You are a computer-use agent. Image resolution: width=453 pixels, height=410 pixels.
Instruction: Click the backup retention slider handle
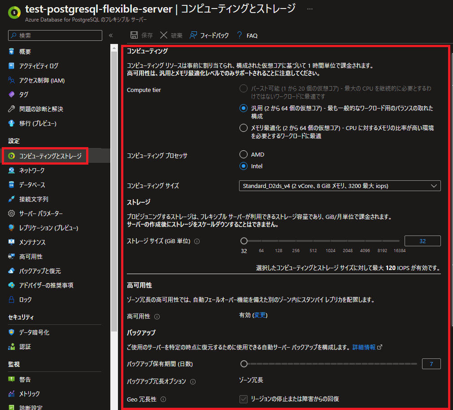click(x=244, y=364)
